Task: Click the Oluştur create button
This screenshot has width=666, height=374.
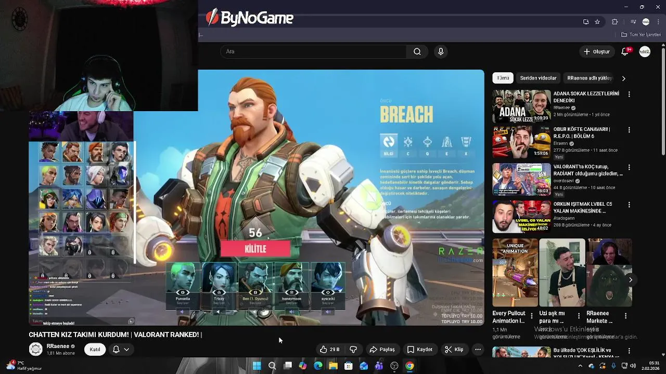Action: tap(596, 51)
